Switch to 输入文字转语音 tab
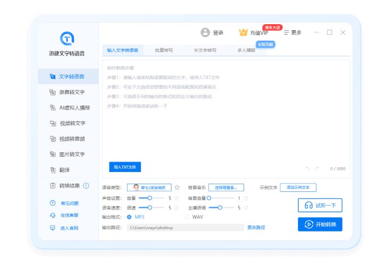375x265 pixels. [x=123, y=50]
